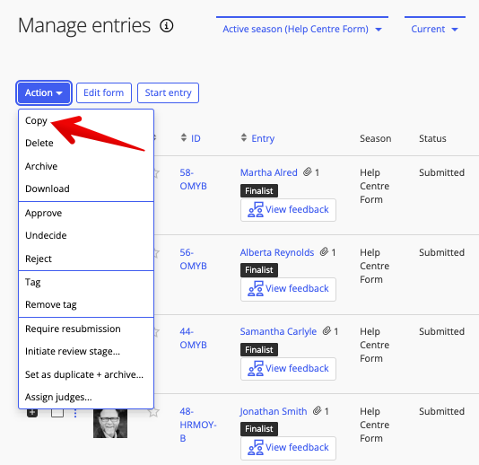Choose Initiate review stage... option
The height and width of the screenshot is (465, 479).
(73, 351)
